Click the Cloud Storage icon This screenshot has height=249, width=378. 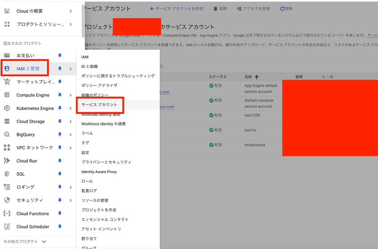pos(7,121)
